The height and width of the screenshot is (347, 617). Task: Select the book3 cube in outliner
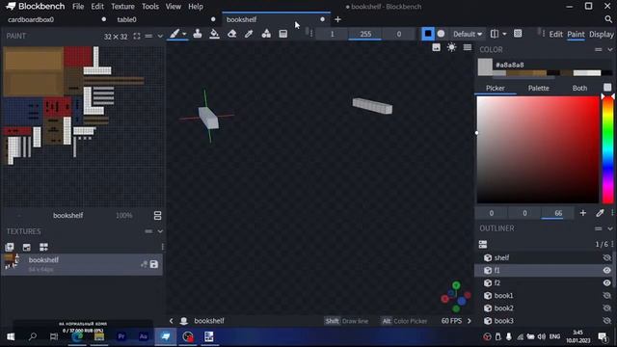point(544,321)
